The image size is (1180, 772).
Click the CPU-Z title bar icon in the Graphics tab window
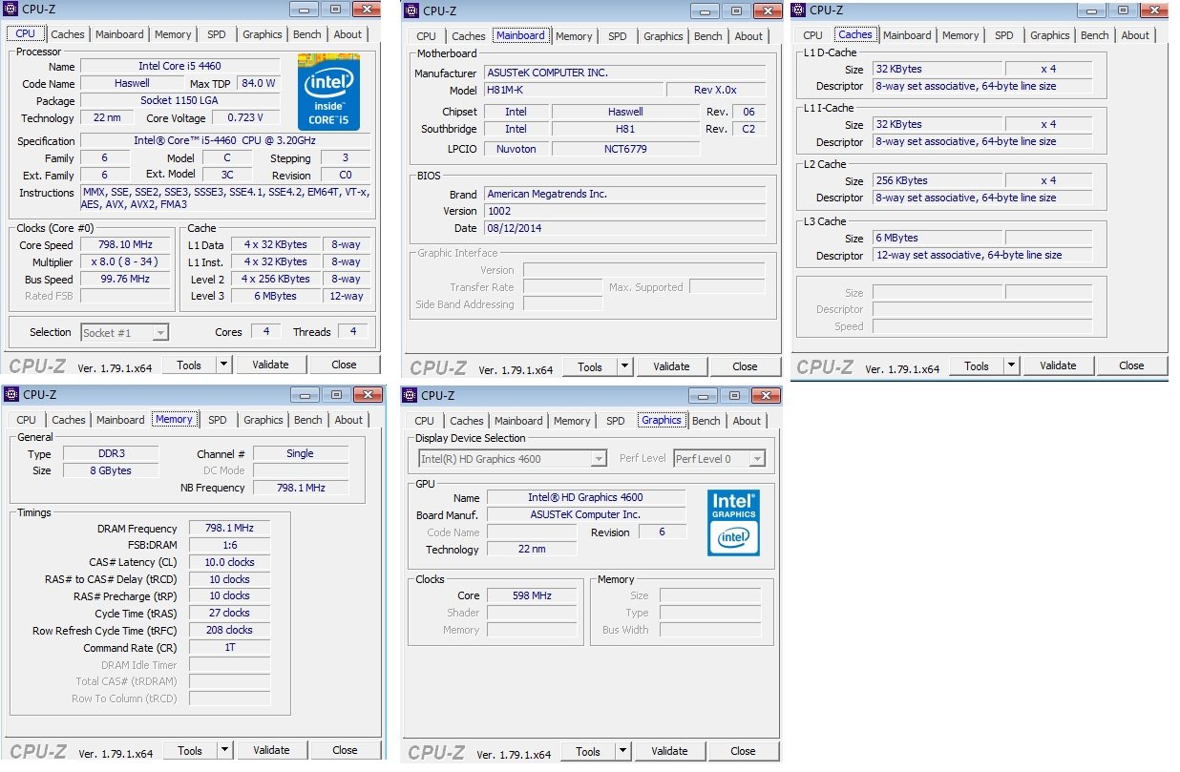[411, 395]
